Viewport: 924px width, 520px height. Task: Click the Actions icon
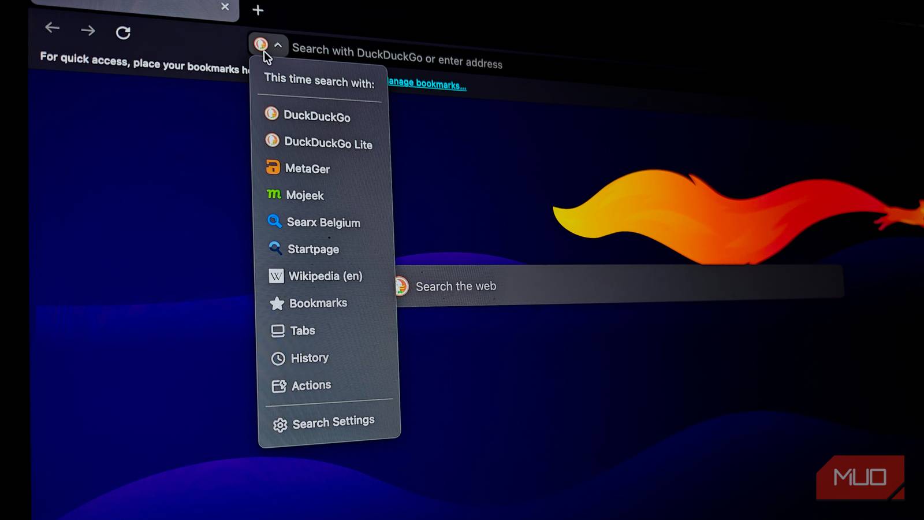[x=279, y=386]
